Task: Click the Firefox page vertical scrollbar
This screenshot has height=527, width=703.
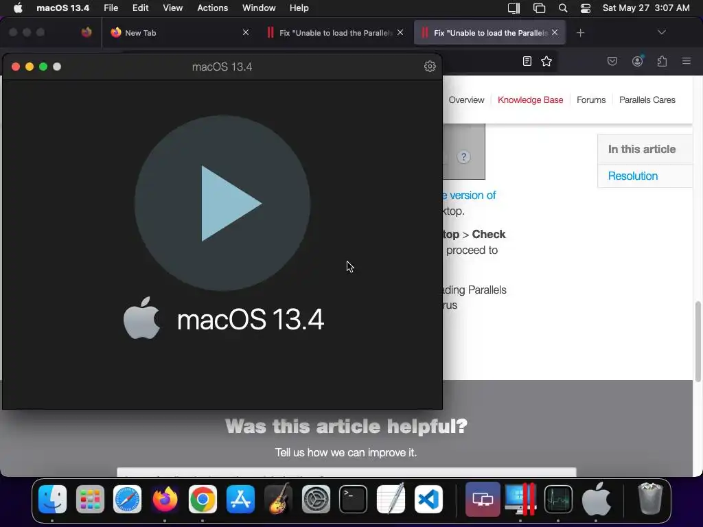Action: tap(698, 342)
